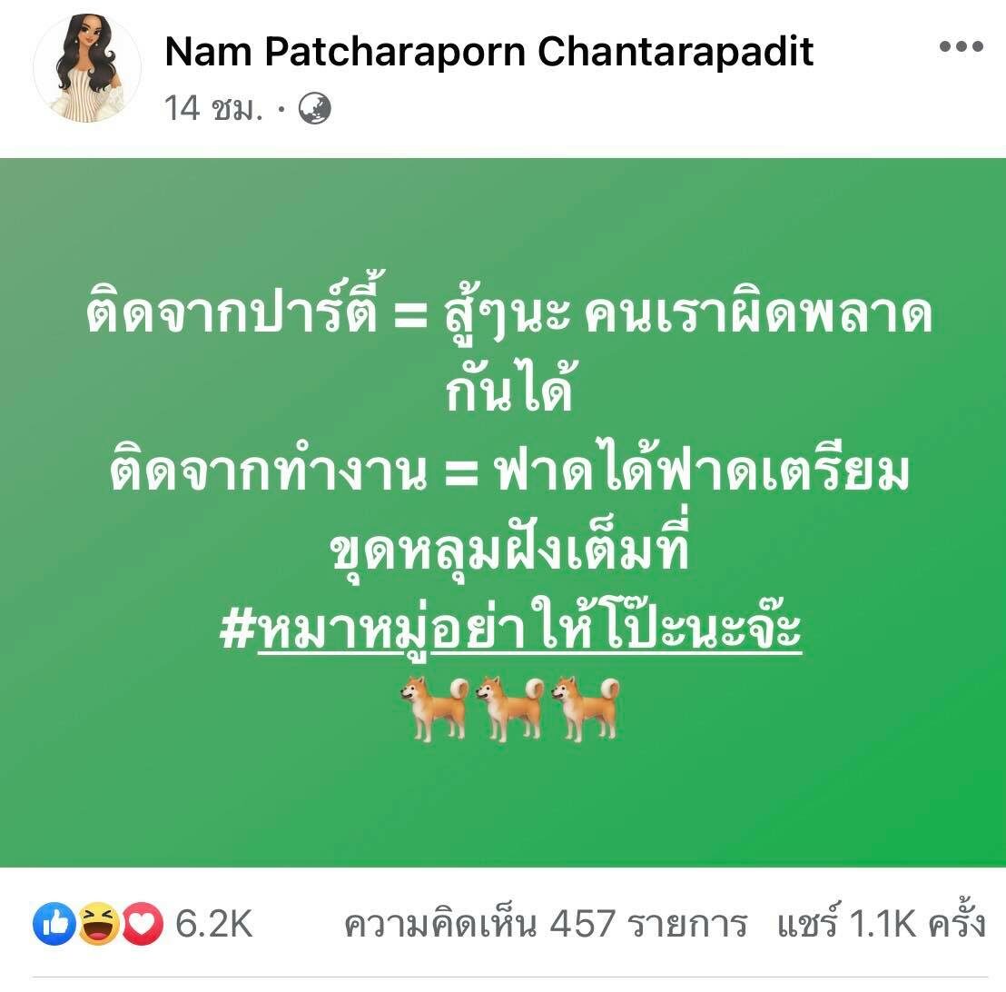Click the กันได้ text line
The height and width of the screenshot is (992, 1006).
click(508, 386)
